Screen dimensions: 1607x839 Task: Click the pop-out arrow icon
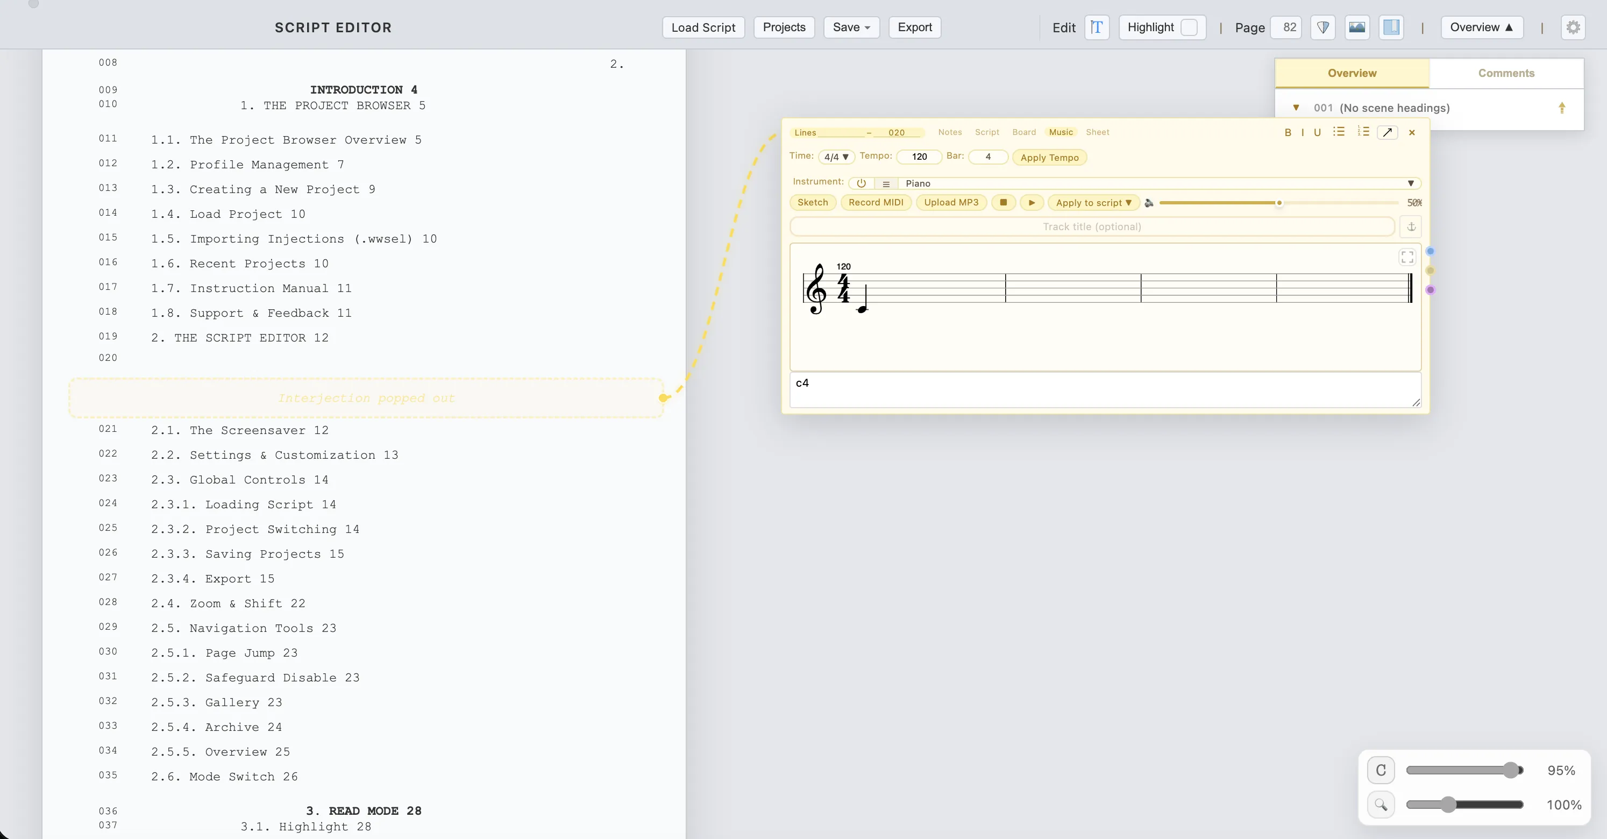pos(1387,132)
